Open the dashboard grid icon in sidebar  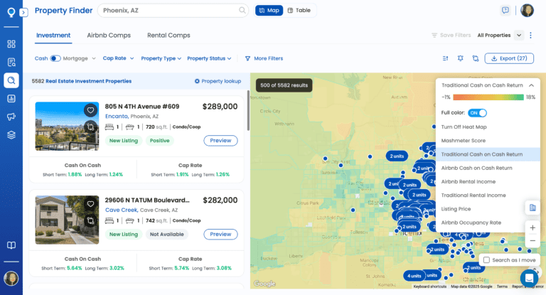[11, 43]
